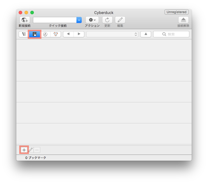208x184 pixels.
Task: Open the path popup selector
Action: [x=112, y=34]
